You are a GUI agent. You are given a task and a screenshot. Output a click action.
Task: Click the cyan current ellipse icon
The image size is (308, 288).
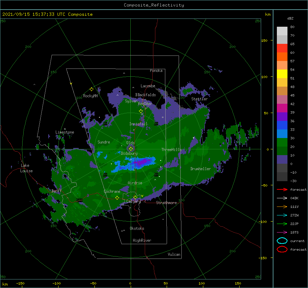[282, 241]
